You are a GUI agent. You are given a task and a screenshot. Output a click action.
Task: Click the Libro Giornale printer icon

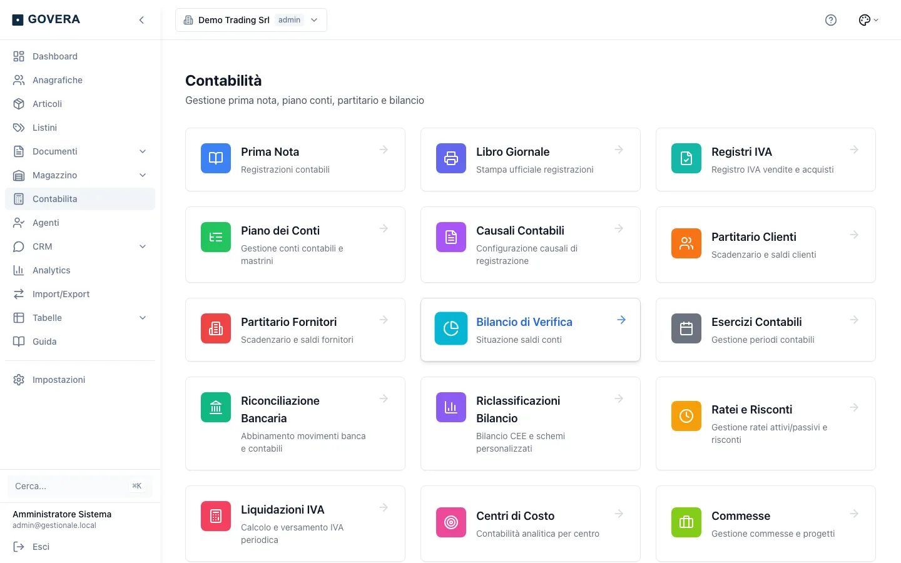point(451,158)
